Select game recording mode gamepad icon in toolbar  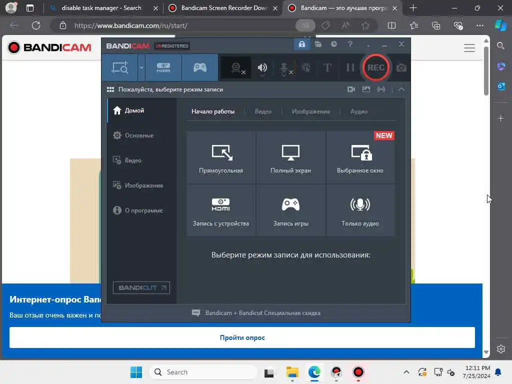200,67
